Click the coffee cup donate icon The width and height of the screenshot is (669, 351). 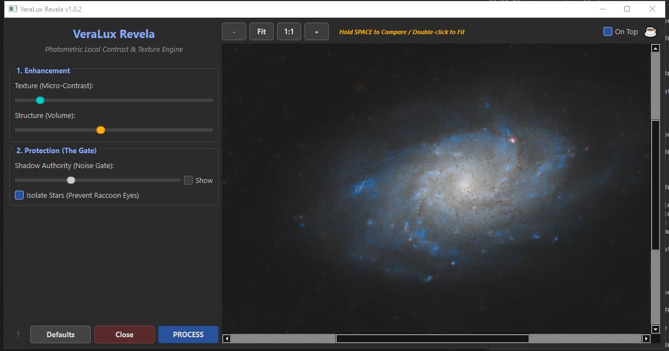[x=651, y=31]
